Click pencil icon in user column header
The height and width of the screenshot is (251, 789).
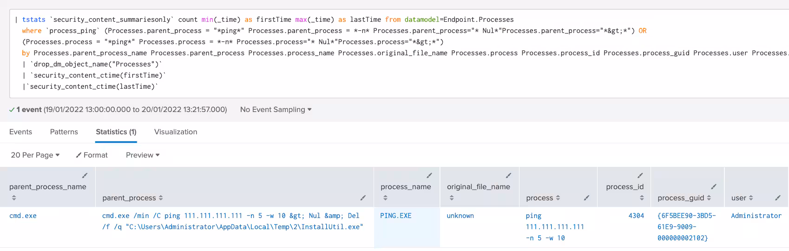coord(777,198)
